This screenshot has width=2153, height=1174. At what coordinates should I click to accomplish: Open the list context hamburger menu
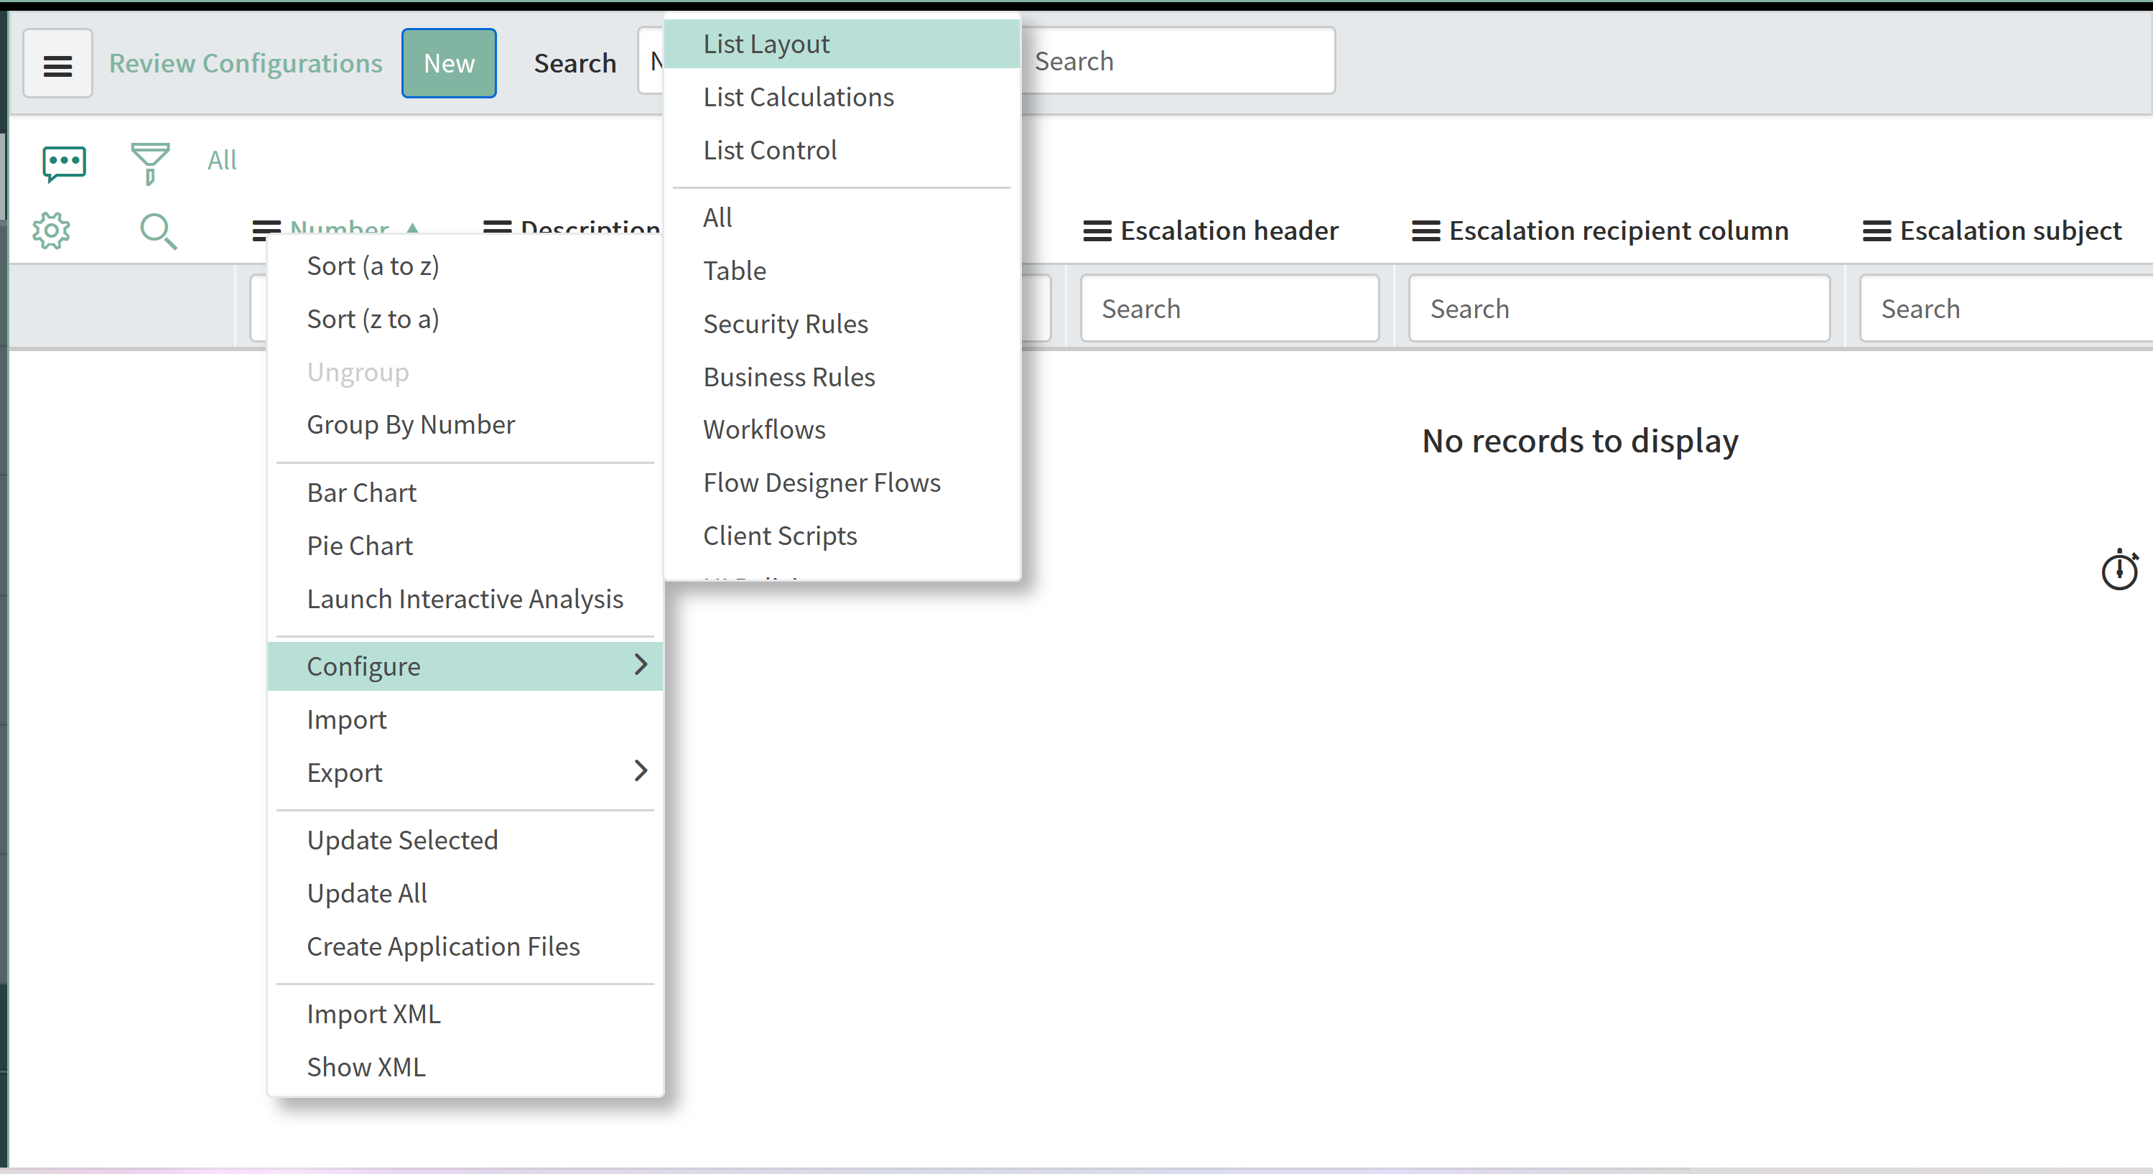click(57, 65)
